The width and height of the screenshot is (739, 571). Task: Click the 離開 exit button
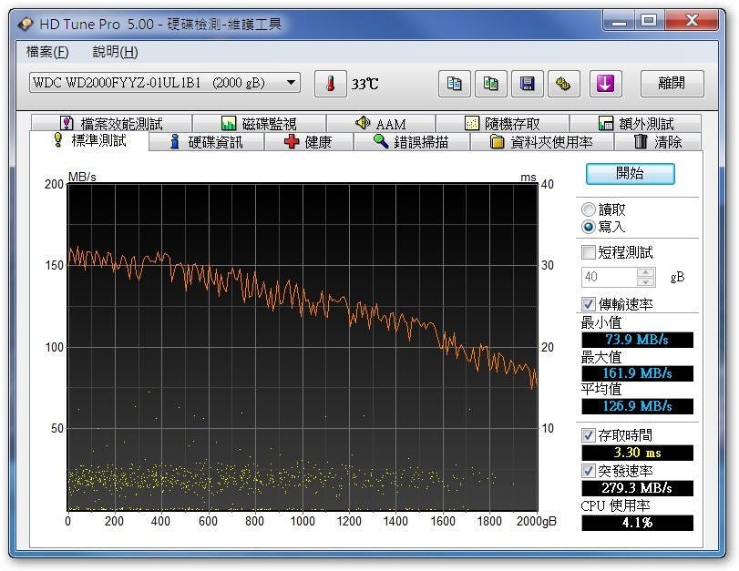coord(672,84)
